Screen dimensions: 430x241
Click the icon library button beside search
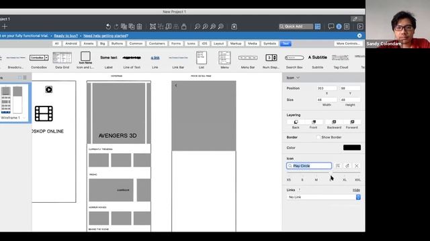[x=338, y=166]
